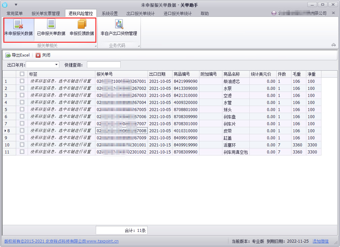Switch to 报关单发票管理 tab
The height and width of the screenshot is (247, 340).
point(46,14)
